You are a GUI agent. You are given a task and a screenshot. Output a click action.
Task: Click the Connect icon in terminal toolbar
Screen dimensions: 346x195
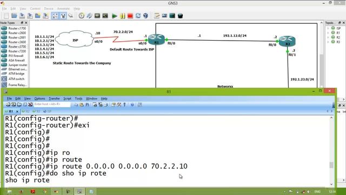click(x=8, y=105)
